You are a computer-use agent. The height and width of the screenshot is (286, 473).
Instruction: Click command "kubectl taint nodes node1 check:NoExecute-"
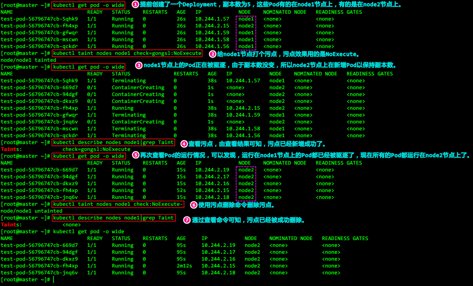point(118,204)
